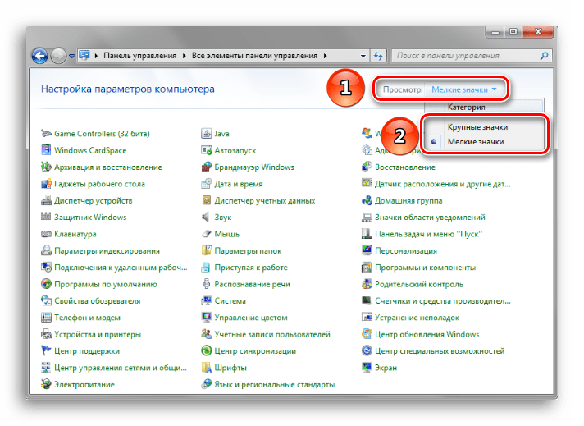Click the Архивация и восстановление icon

pos(46,167)
